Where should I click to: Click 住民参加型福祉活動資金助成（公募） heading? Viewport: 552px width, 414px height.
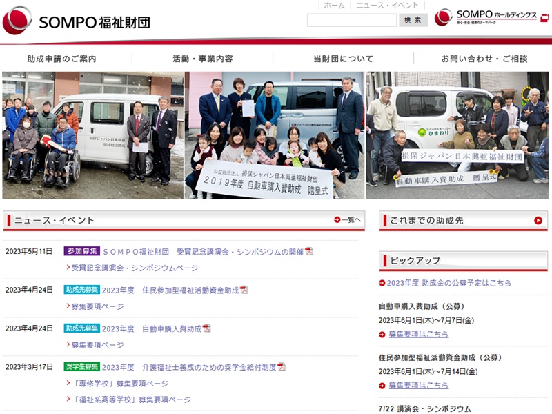tap(440, 357)
